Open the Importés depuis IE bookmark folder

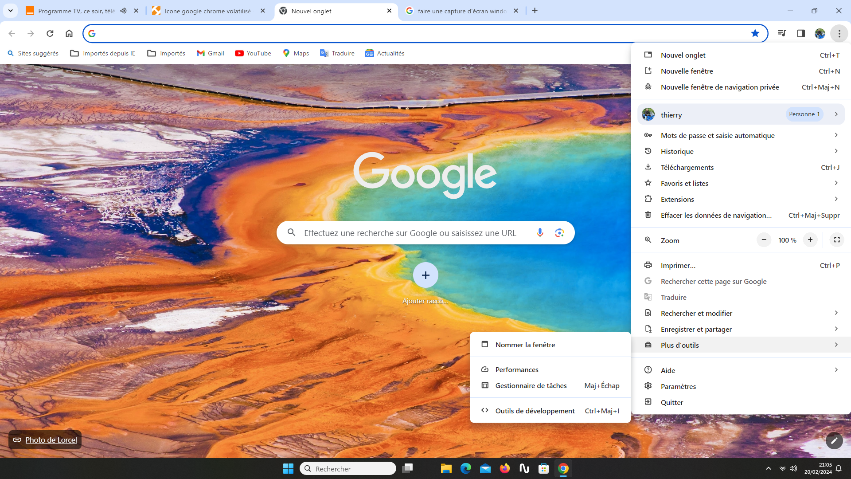103,53
